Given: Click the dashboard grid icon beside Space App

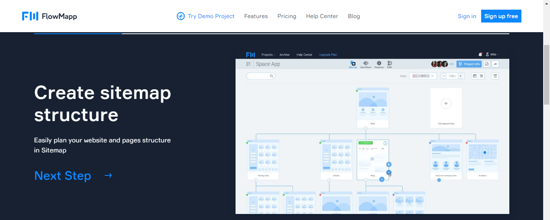Looking at the screenshot, I should tap(248, 64).
